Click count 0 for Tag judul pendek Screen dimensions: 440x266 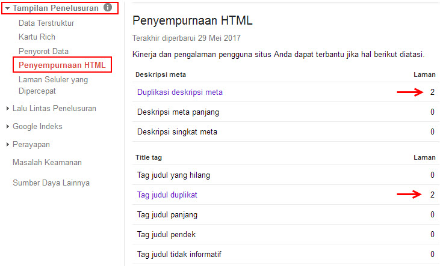click(x=432, y=234)
